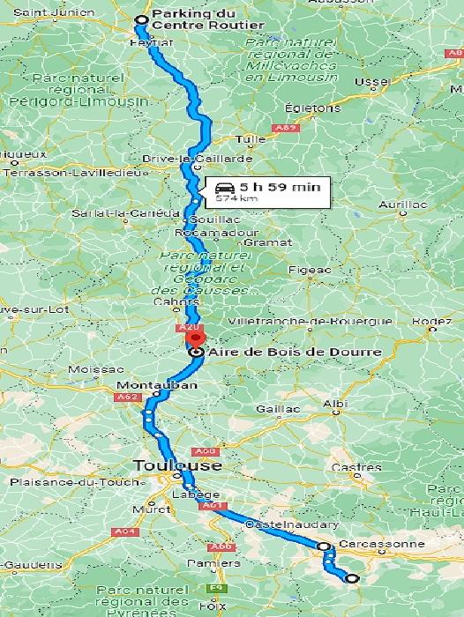464x617 pixels.
Task: Select the A66 highway shield above Pamiers
Action: [222, 547]
